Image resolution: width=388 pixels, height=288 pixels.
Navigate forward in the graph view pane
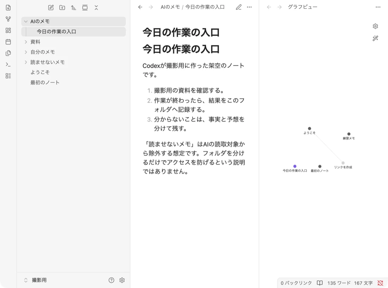click(280, 7)
